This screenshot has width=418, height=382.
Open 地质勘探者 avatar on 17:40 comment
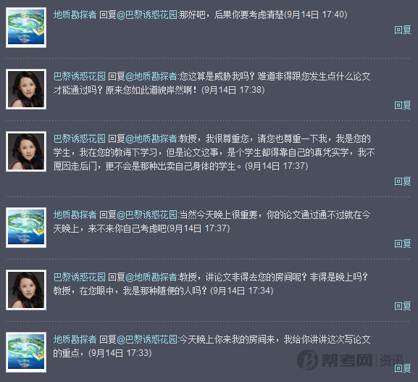point(26,28)
